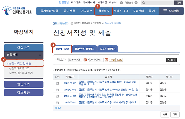Increase screen size with the plus icon
185x119 pixels.
(136, 2)
